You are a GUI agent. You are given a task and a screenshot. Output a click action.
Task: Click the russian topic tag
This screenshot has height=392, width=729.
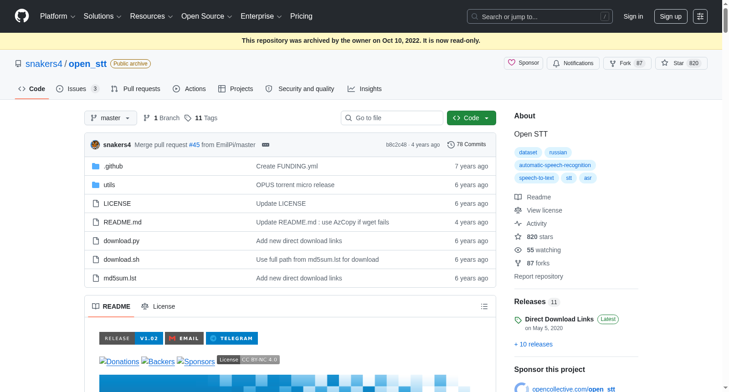click(558, 153)
